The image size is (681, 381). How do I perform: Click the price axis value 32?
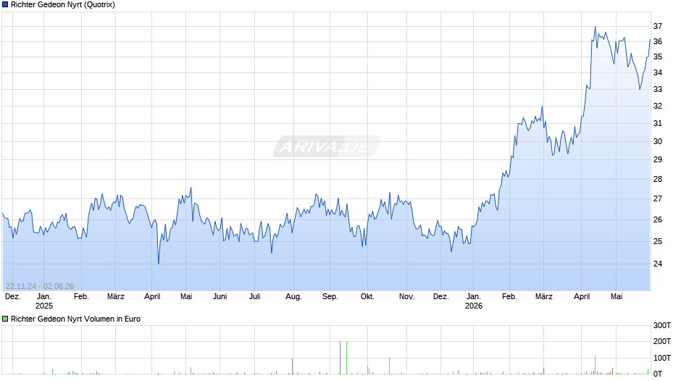coord(658,106)
